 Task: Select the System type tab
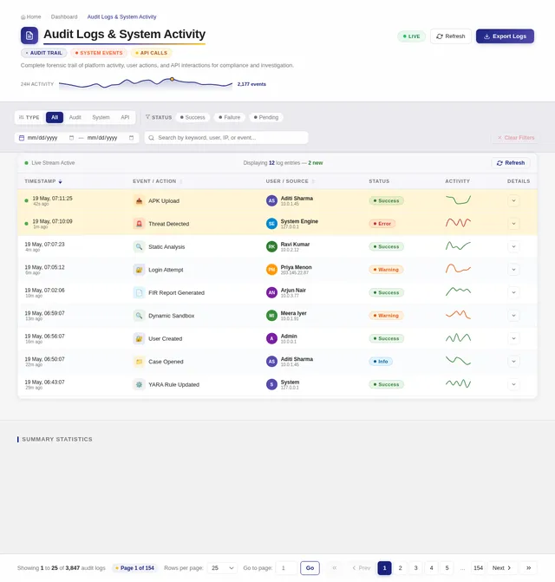coord(101,117)
